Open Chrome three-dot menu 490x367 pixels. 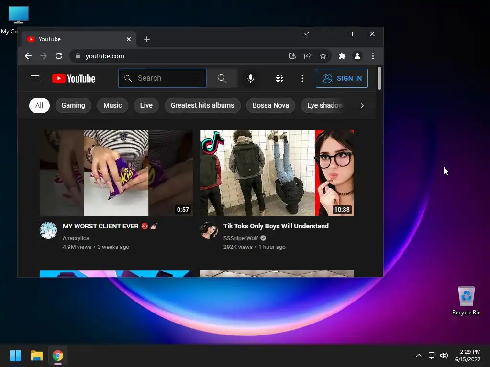tap(373, 56)
